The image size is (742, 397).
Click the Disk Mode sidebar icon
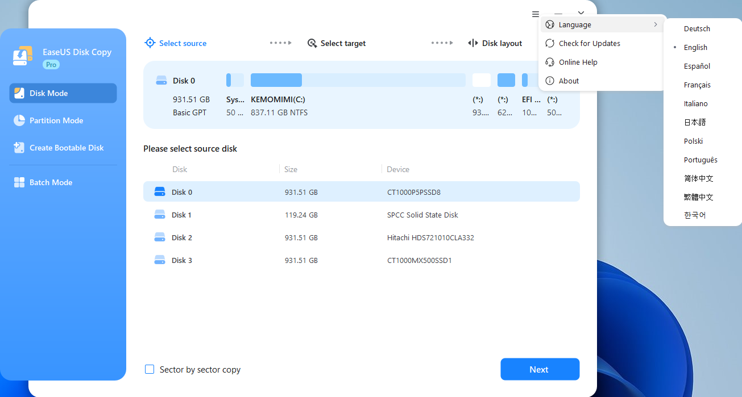pyautogui.click(x=19, y=93)
